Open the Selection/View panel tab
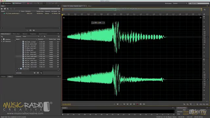The height and width of the screenshot is (118, 210). [181, 108]
